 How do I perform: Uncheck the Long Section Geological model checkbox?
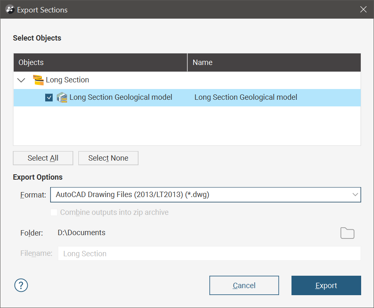[x=49, y=98]
